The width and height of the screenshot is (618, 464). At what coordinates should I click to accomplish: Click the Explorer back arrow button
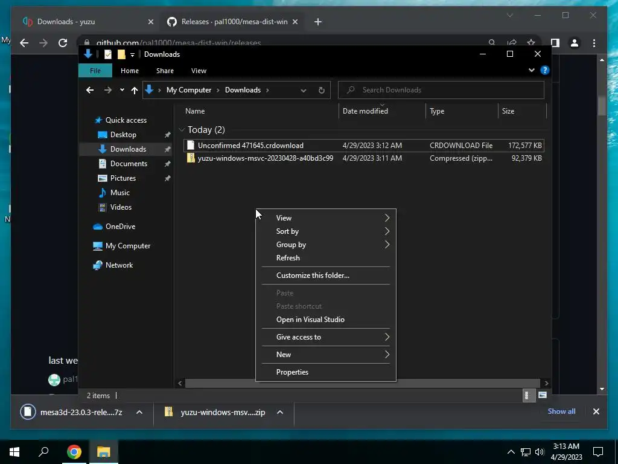90,90
